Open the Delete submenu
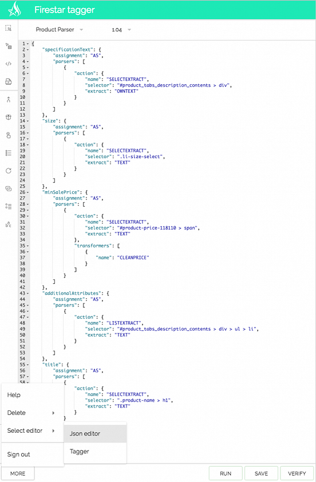 point(33,413)
